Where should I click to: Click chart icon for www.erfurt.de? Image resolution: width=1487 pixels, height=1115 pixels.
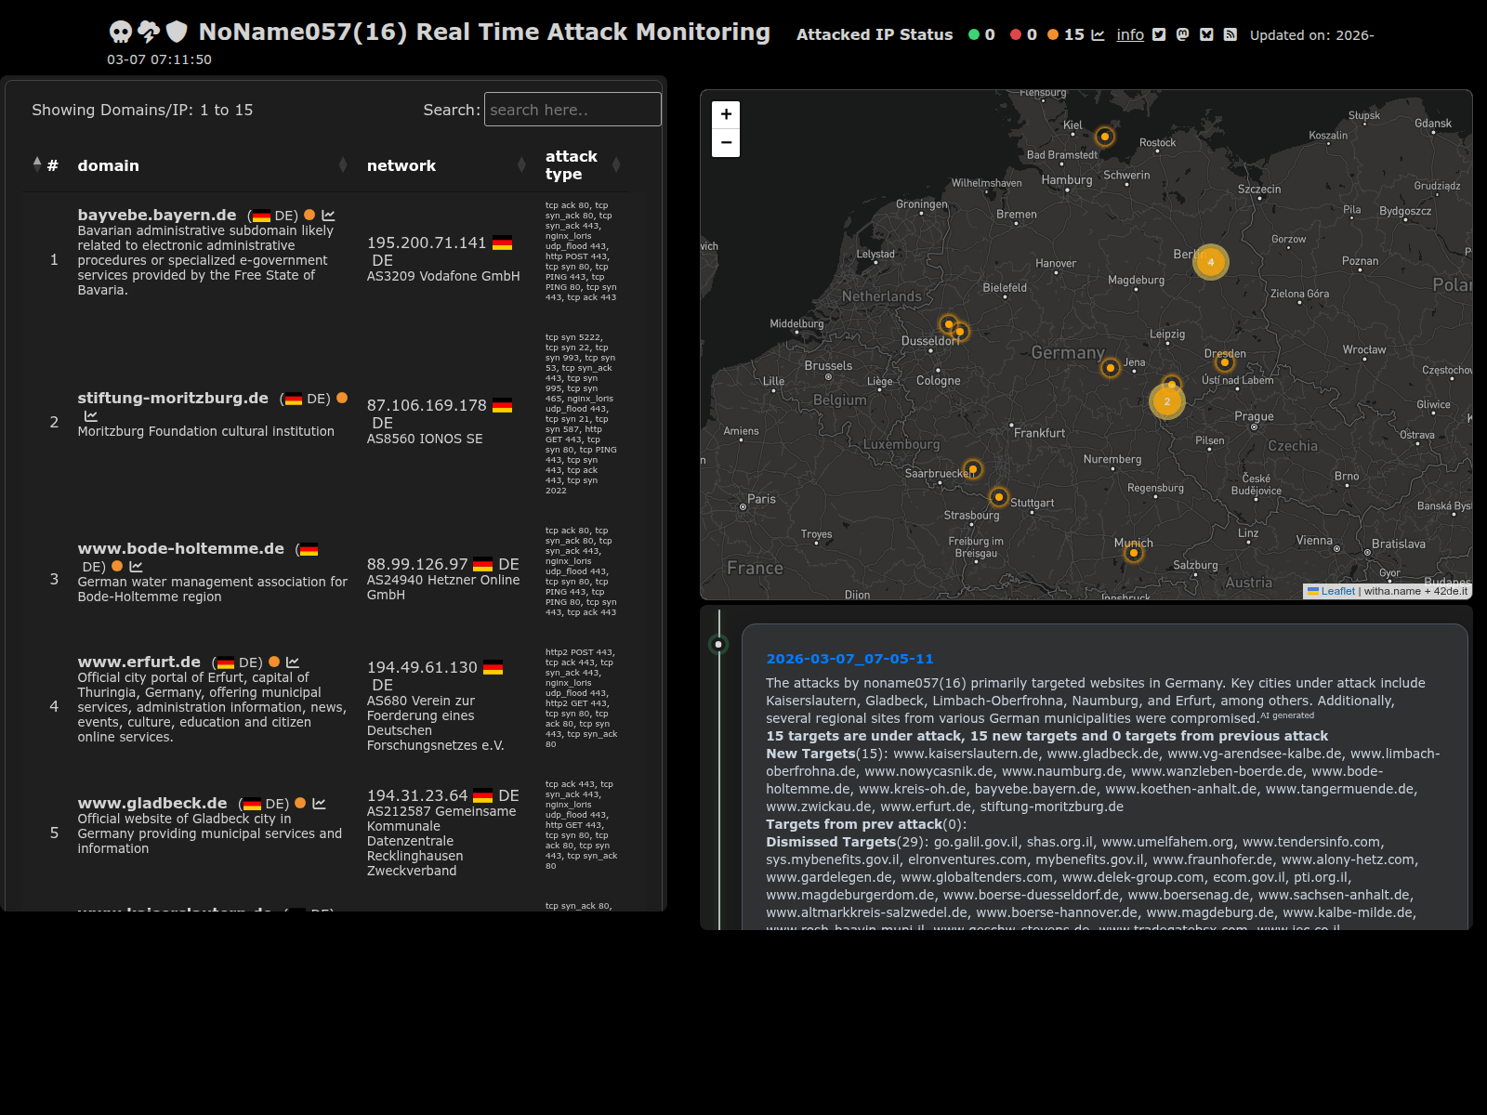pyautogui.click(x=293, y=662)
